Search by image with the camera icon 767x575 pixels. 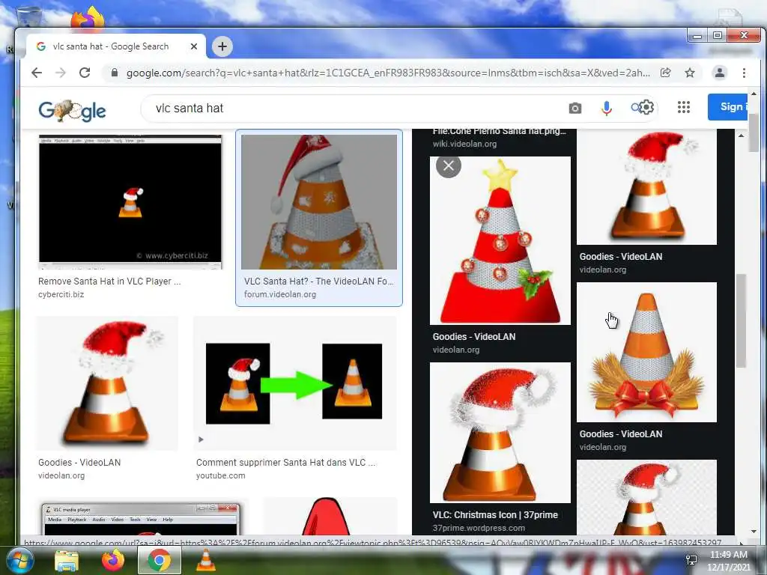[575, 108]
